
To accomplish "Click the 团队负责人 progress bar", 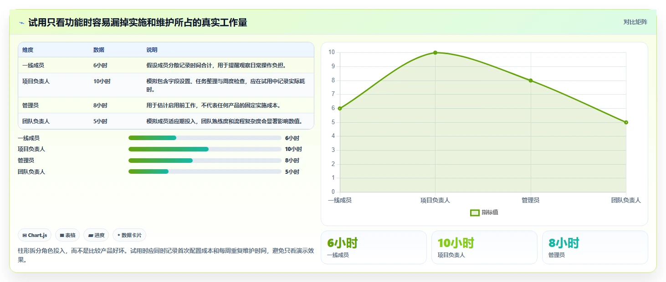I will point(205,171).
